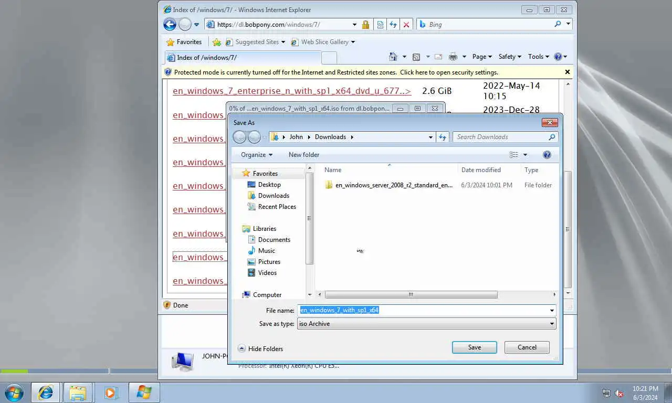
Task: Click the Internet Explorer back arrow button
Action: click(x=170, y=24)
